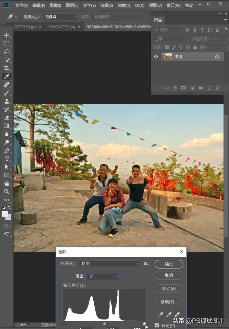Select the Move tool

(7, 35)
